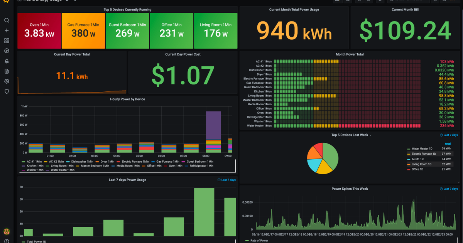Click the 11.1 kWh day total value
Image resolution: width=463 pixels, height=243 pixels.
click(72, 76)
